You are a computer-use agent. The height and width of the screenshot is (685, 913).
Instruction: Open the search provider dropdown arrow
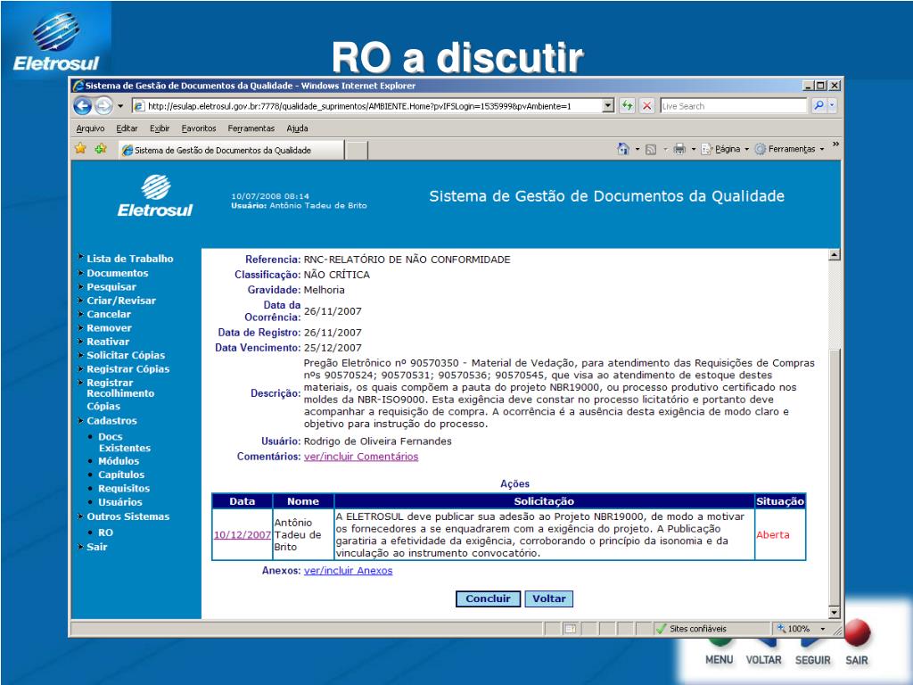pos(832,105)
